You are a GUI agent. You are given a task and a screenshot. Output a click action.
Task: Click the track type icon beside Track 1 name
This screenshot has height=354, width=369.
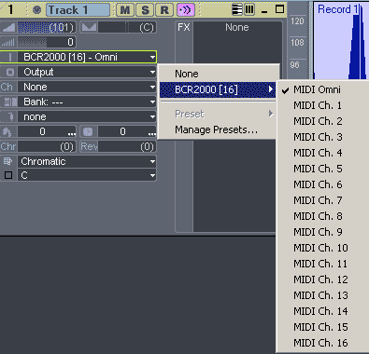pos(37,10)
